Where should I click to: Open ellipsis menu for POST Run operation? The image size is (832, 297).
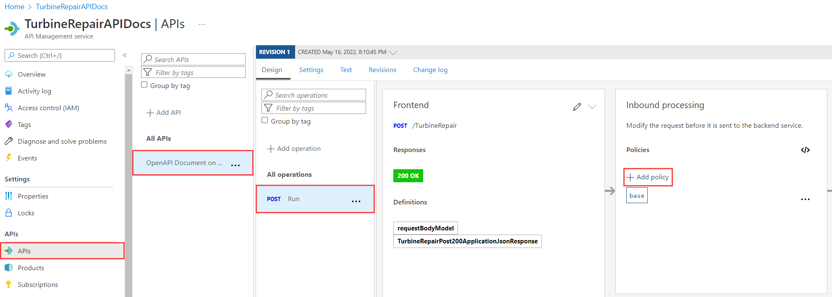click(x=356, y=201)
